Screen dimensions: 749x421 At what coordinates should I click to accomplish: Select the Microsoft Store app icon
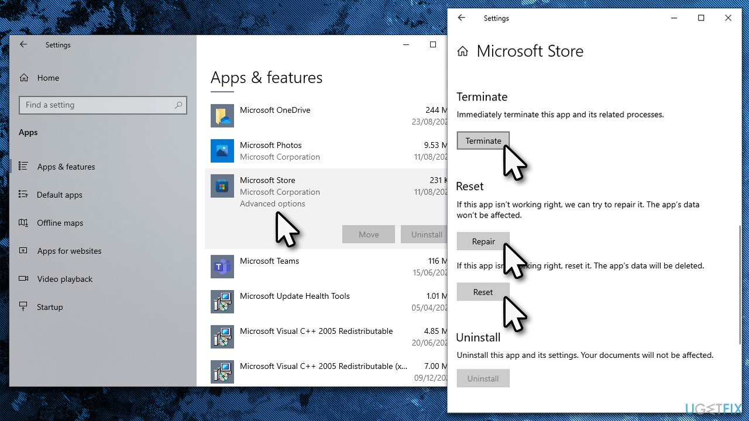[x=222, y=186]
